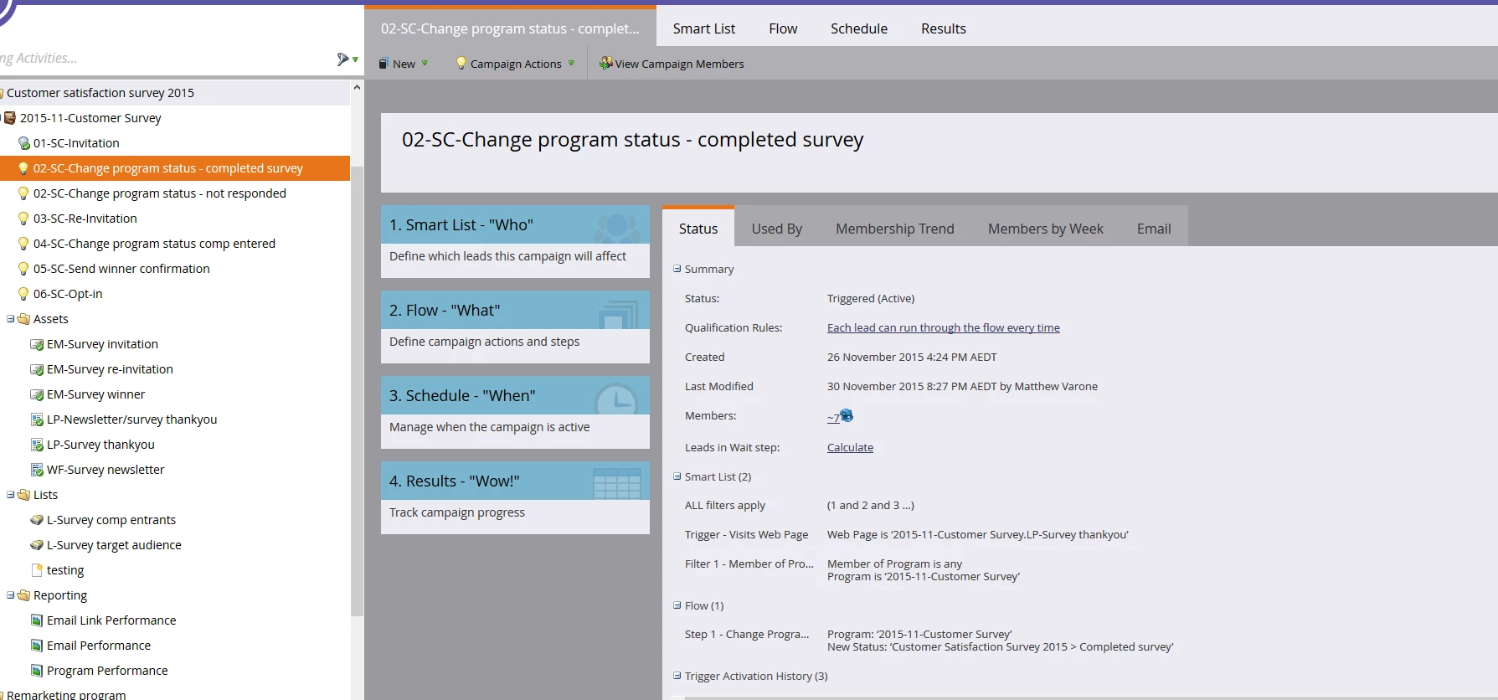Collapse the Lists folder in the tree
Screen dimensions: 1498x700
[11, 495]
